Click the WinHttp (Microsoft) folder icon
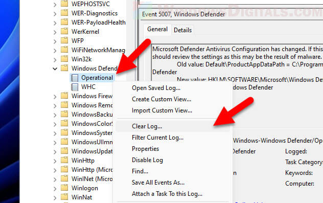 click(64, 169)
